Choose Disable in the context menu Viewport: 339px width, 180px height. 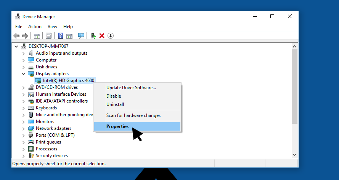click(137, 96)
